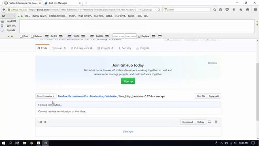
Task: Open the Issues tab
Action: pyautogui.click(x=59, y=48)
